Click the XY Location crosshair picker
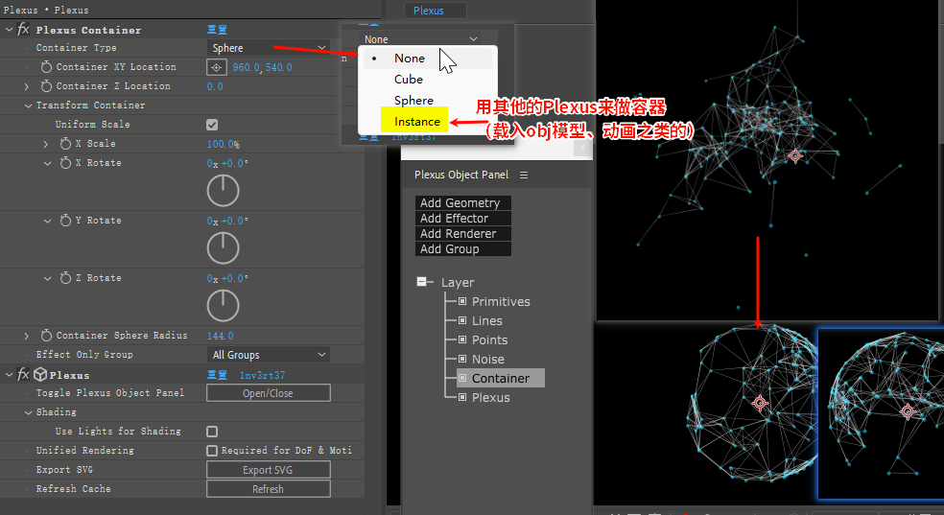The width and height of the screenshot is (944, 515). pos(217,67)
